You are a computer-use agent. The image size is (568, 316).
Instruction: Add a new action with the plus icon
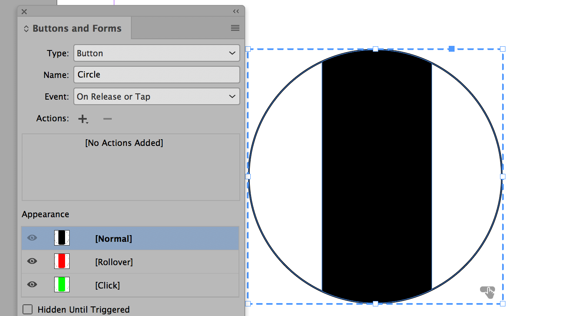click(x=82, y=118)
